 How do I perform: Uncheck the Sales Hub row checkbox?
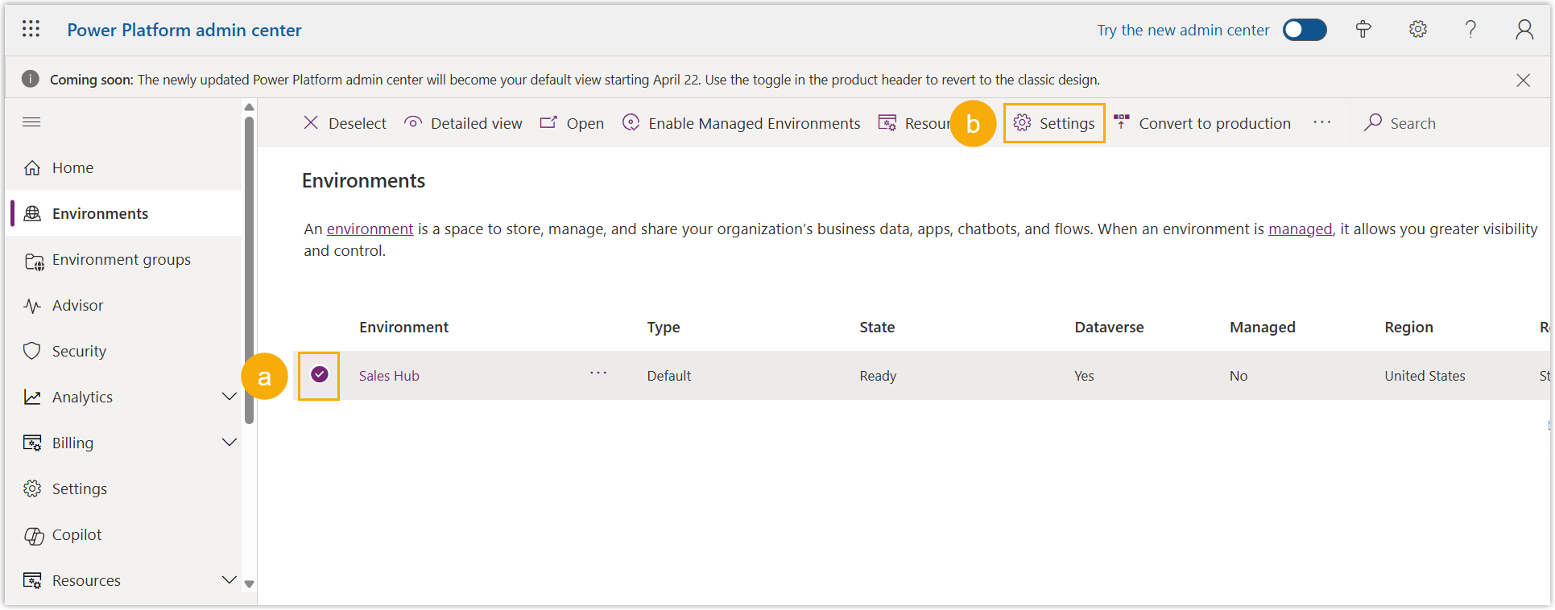(320, 374)
